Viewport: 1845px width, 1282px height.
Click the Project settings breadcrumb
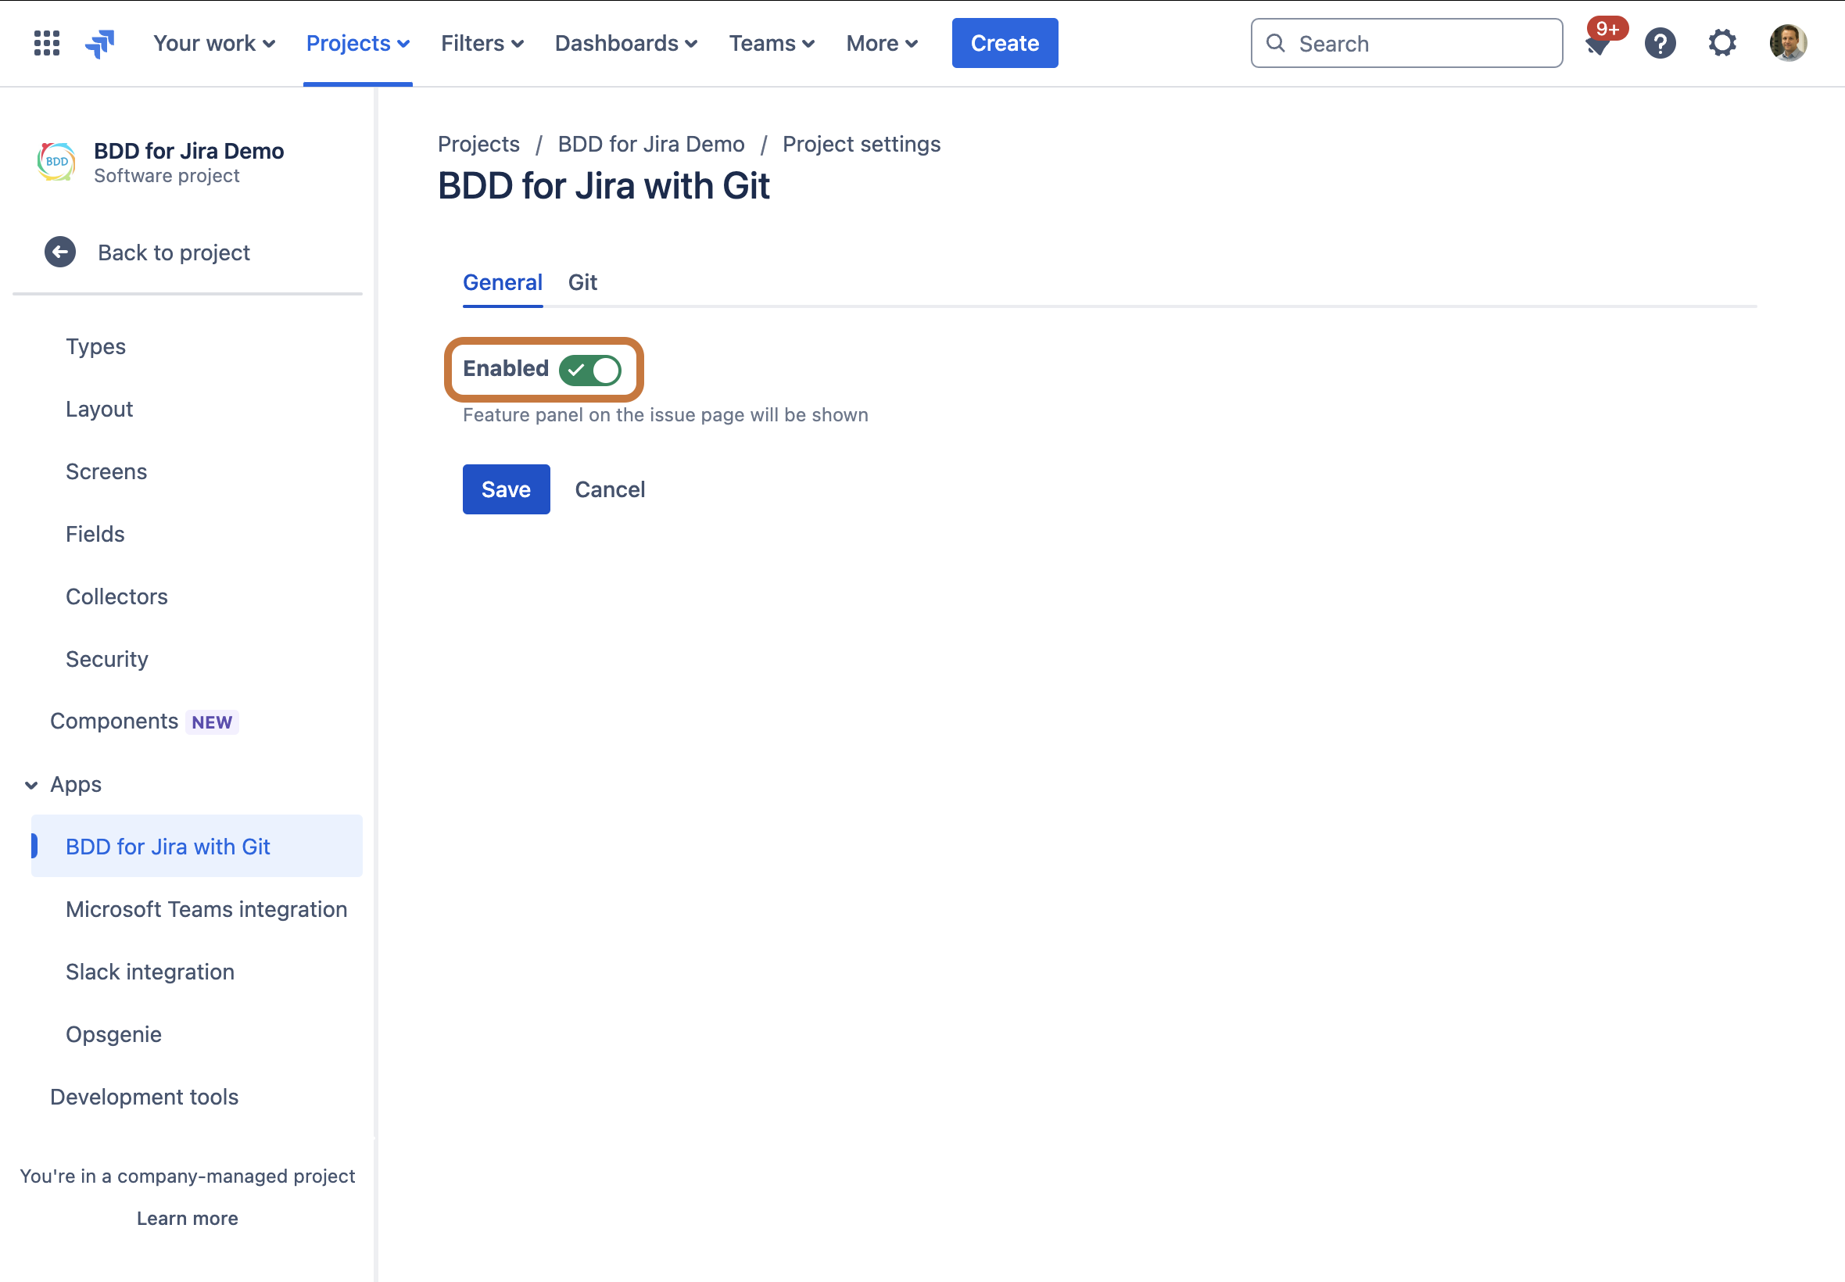click(862, 144)
